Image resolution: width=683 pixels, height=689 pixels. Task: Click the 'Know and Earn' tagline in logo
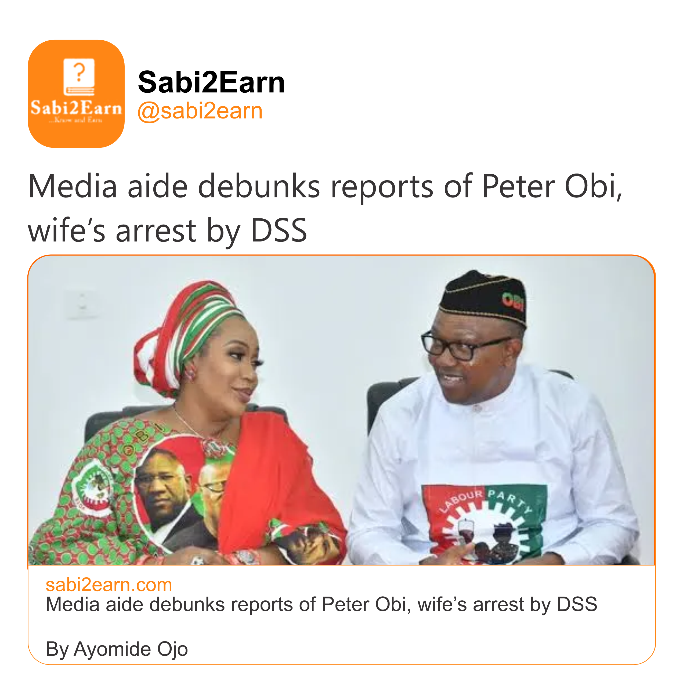tap(76, 120)
